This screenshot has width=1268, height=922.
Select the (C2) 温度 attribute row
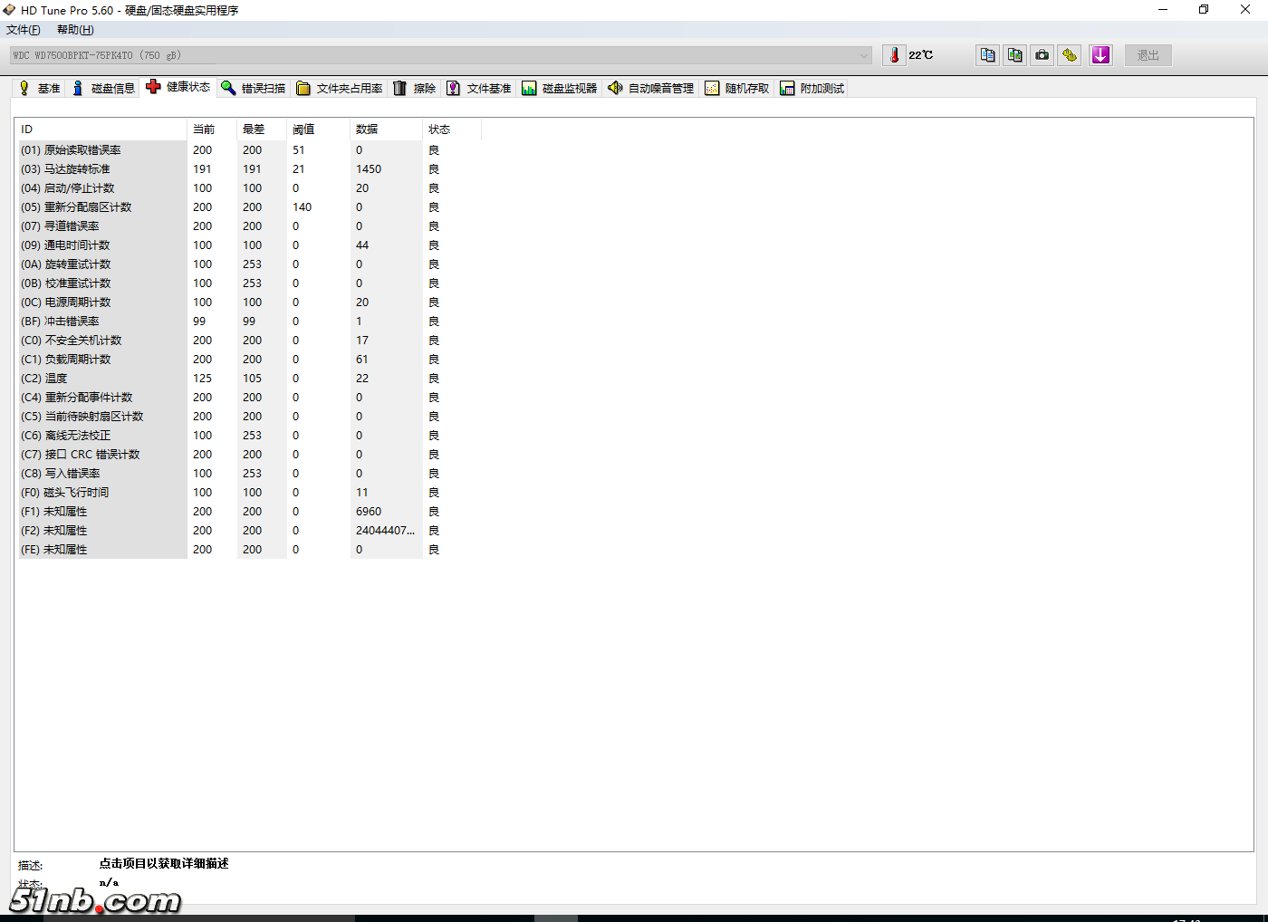tap(56, 379)
